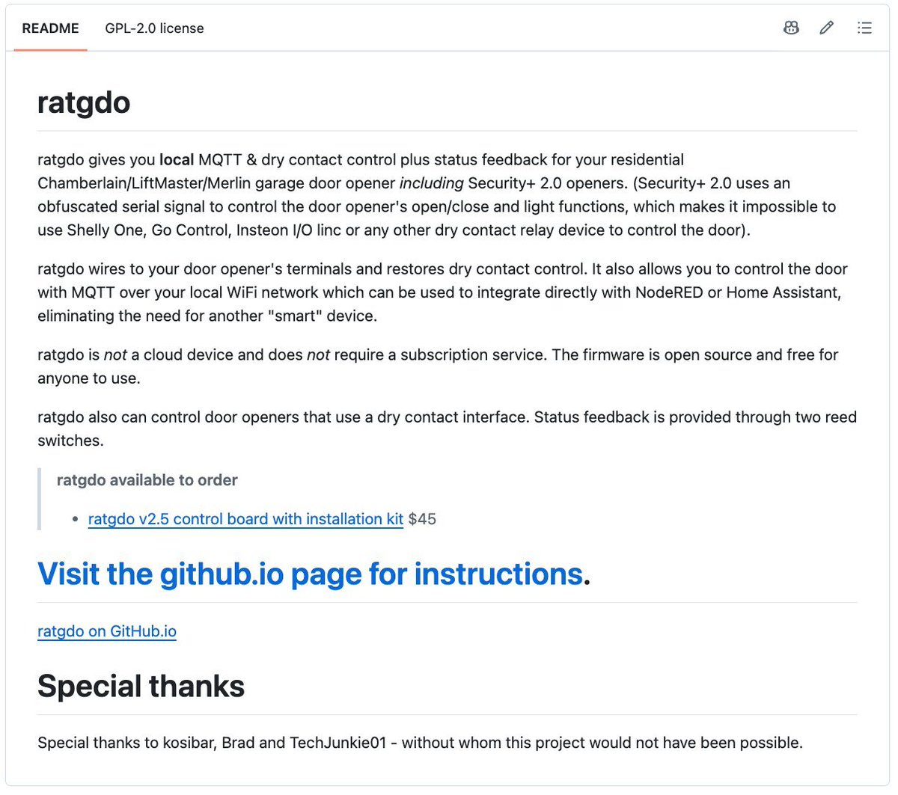
Task: Open the ratgdo v2.5 control board link
Action: pyautogui.click(x=245, y=518)
